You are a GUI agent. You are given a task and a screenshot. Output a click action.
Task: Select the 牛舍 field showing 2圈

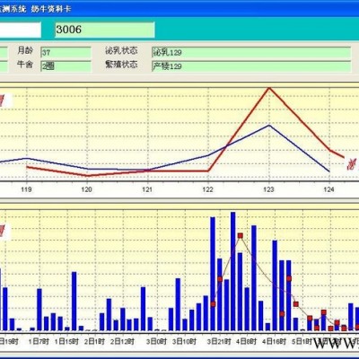[x=66, y=66]
